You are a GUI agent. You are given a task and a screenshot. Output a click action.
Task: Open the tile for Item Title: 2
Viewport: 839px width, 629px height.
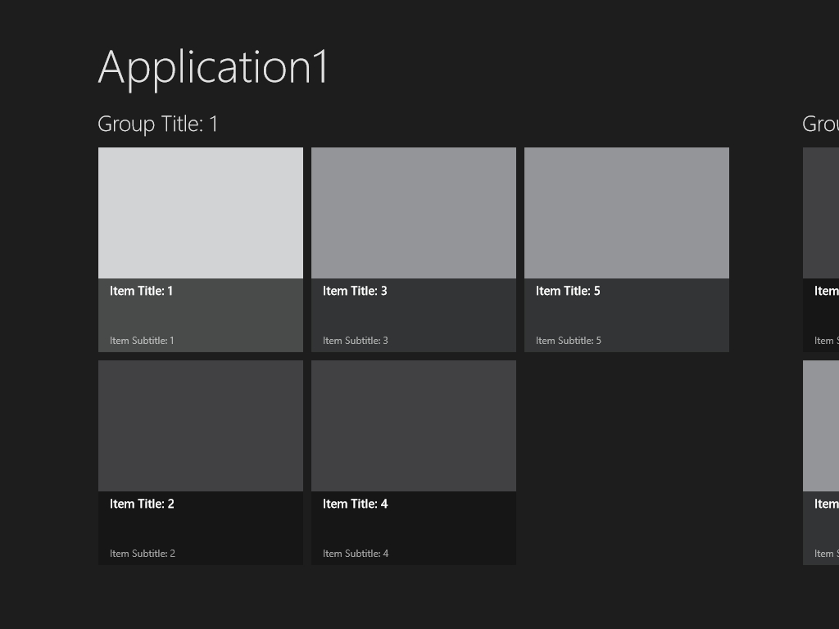pos(200,426)
